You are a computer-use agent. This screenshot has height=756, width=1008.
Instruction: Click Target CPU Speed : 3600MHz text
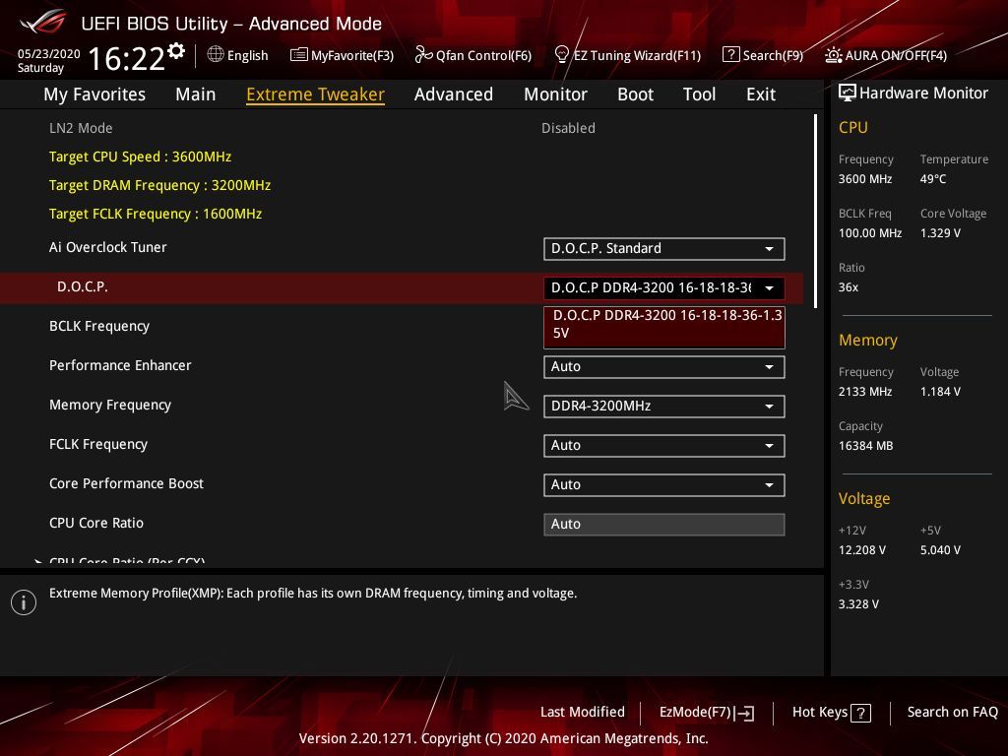coord(140,157)
